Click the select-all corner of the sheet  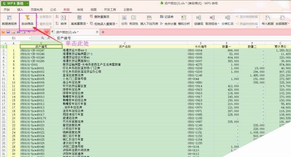click(4, 43)
